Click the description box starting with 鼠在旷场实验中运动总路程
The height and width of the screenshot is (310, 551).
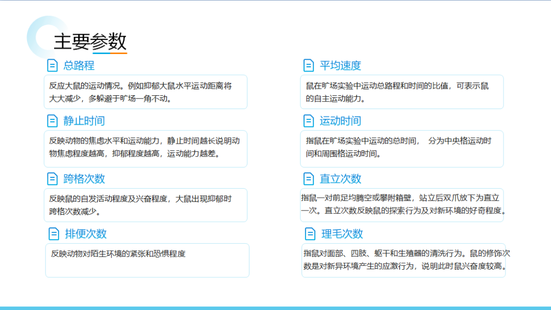tap(402, 92)
